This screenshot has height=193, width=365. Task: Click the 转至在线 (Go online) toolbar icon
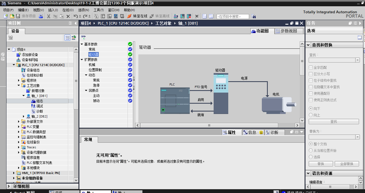pyautogui.click(x=129, y=16)
